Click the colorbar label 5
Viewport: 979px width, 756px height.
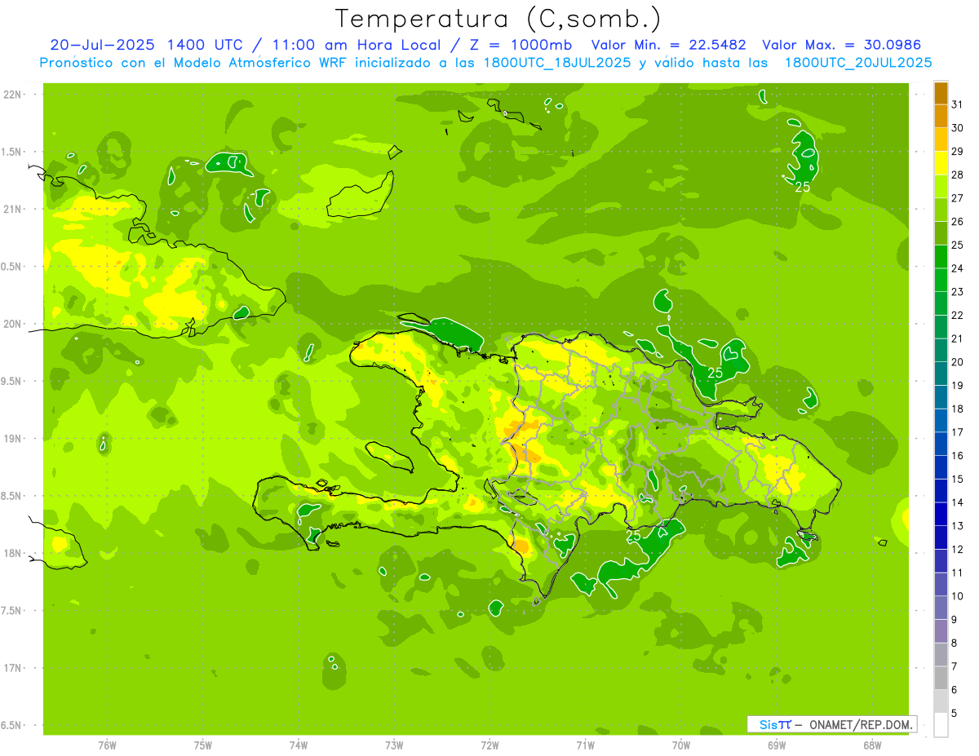point(955,714)
